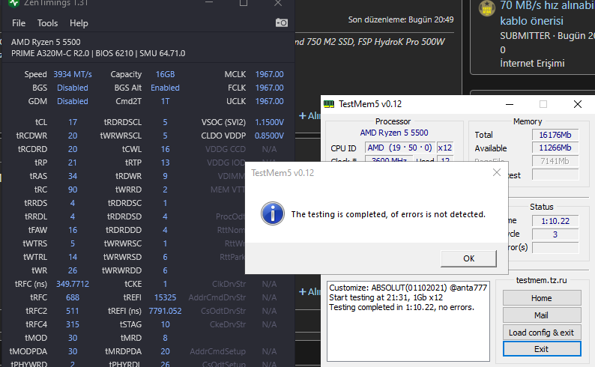Select the tRFC (ns) value 349.7712
Image resolution: width=595 pixels, height=367 pixels.
coord(73,284)
